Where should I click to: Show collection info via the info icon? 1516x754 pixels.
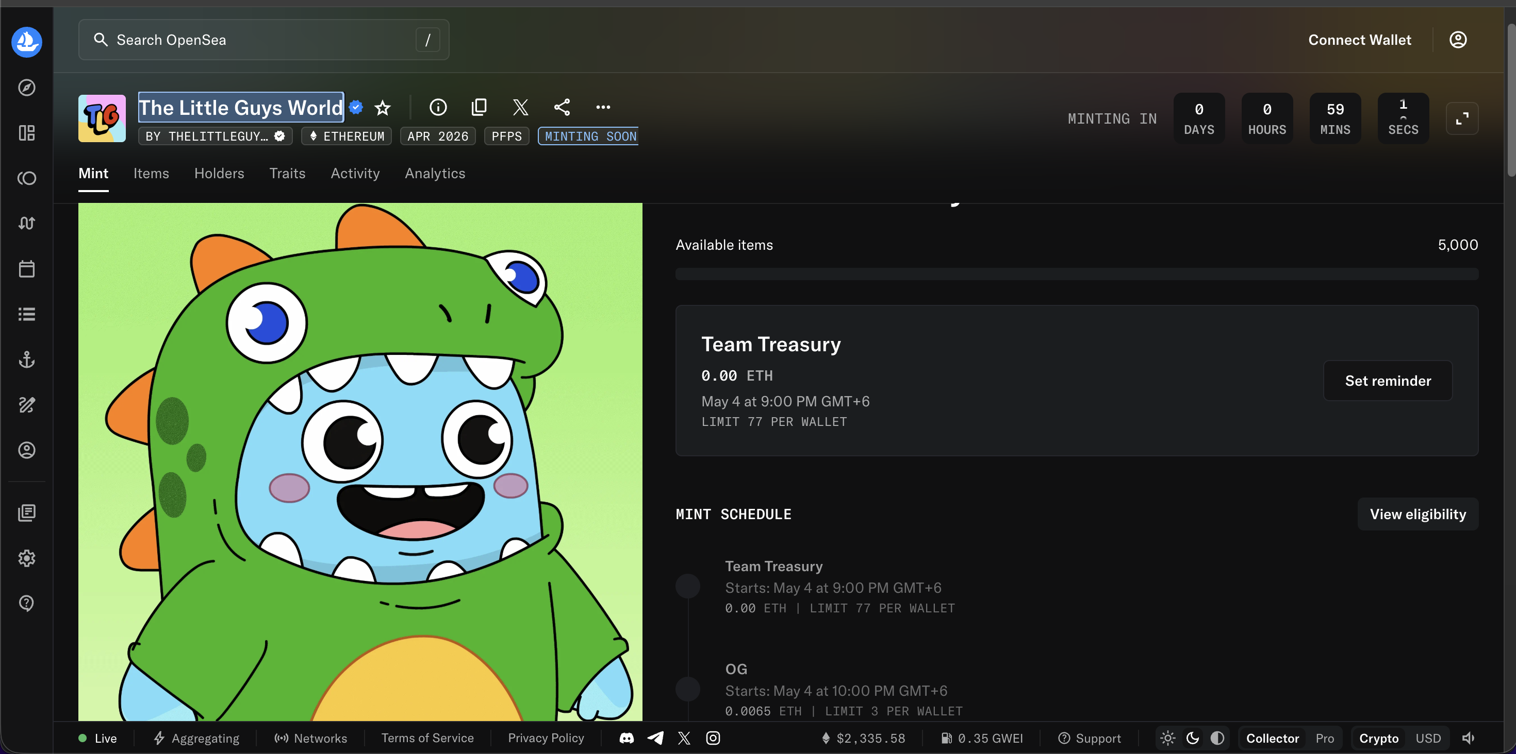point(438,107)
